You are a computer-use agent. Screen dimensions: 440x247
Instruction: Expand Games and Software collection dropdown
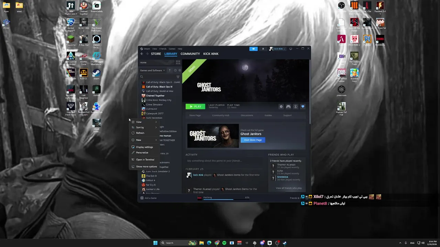pos(153,70)
